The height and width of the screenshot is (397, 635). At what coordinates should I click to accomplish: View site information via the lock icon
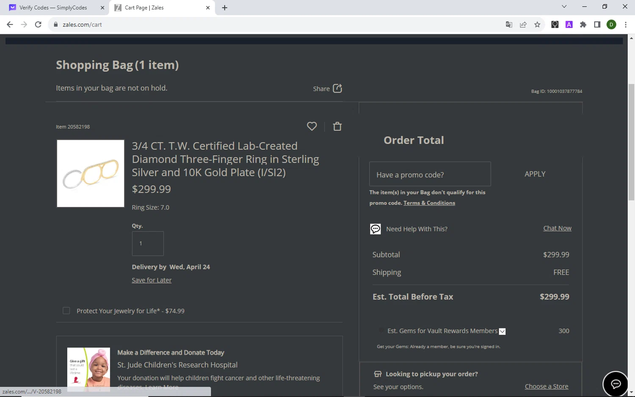tap(55, 25)
